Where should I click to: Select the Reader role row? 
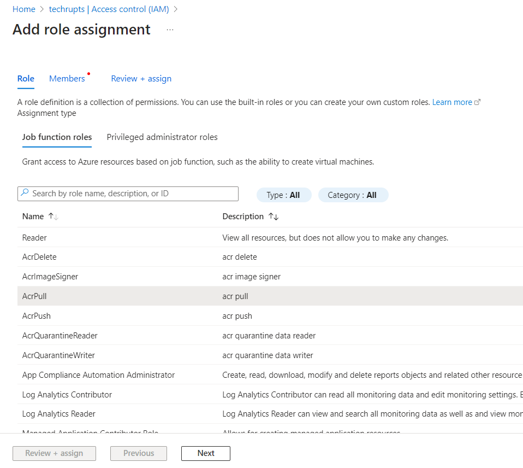pyautogui.click(x=34, y=238)
